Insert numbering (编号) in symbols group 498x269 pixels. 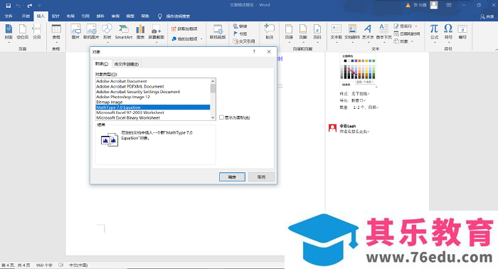tap(462, 32)
